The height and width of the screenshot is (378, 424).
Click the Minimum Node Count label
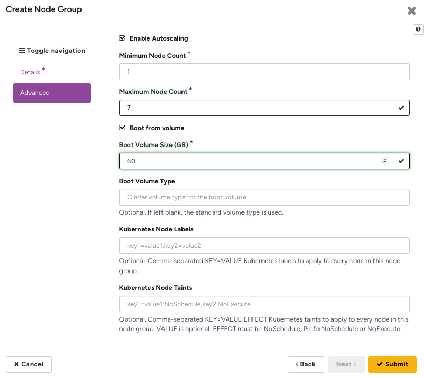point(153,56)
